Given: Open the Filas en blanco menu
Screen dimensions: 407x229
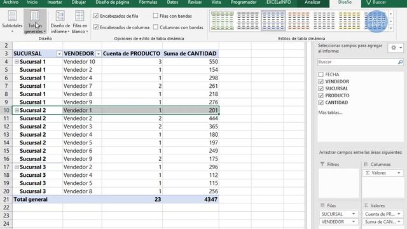Looking at the screenshot, I should tap(80, 22).
